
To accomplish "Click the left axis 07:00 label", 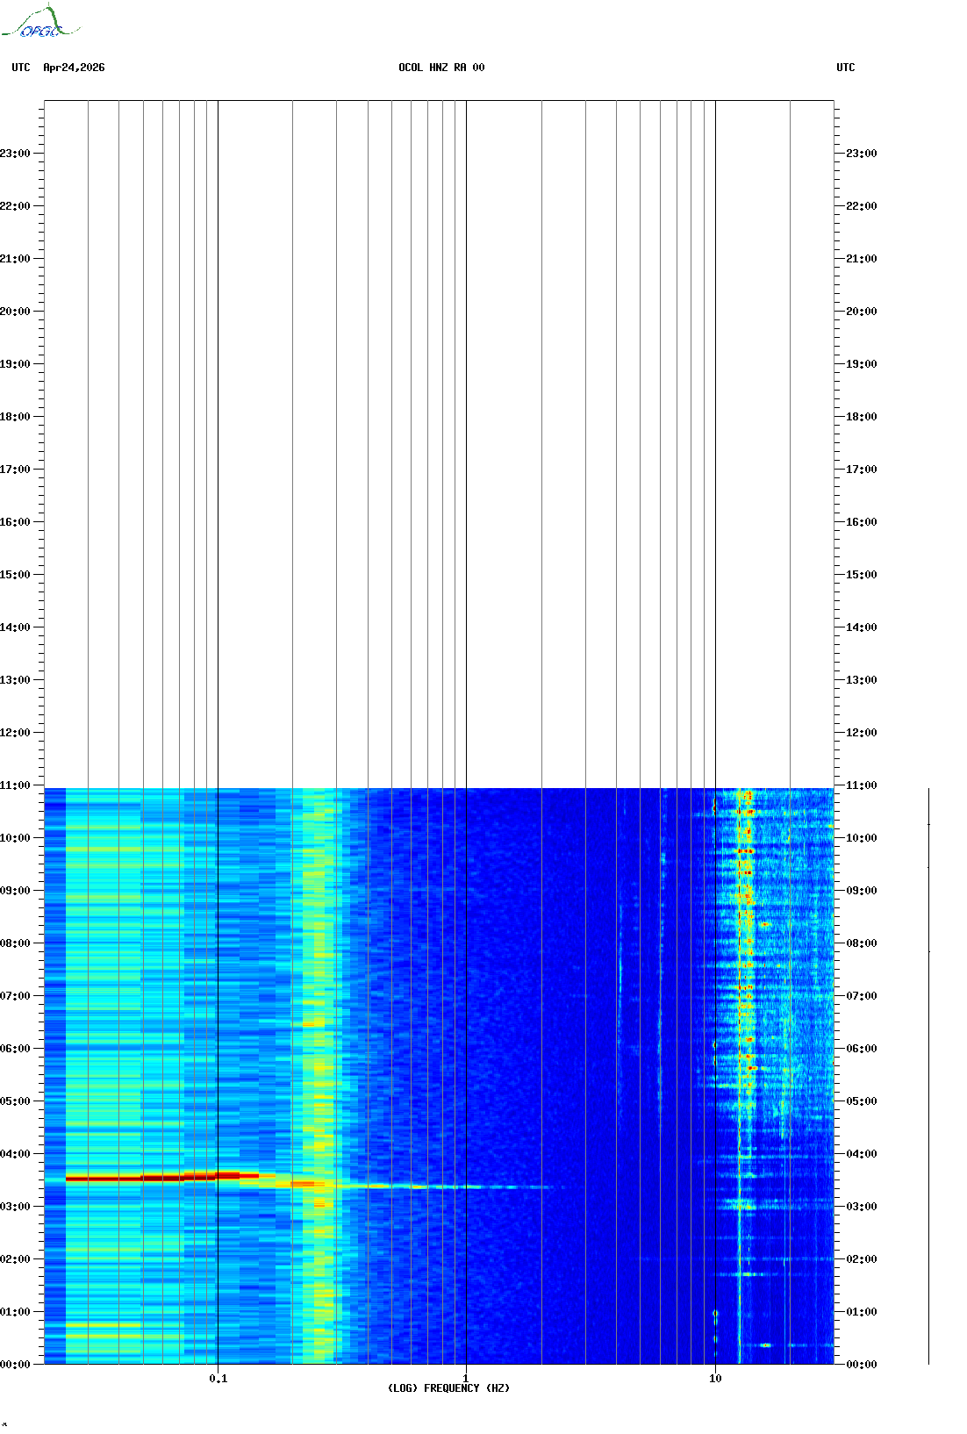I will coord(15,996).
